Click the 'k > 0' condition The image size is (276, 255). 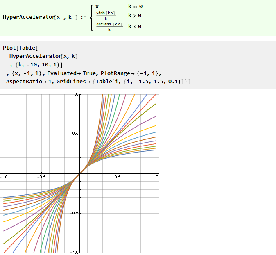point(135,16)
